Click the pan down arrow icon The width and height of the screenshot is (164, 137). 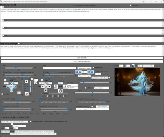[11, 90]
